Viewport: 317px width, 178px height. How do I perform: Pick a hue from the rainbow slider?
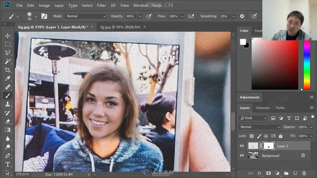307,66
